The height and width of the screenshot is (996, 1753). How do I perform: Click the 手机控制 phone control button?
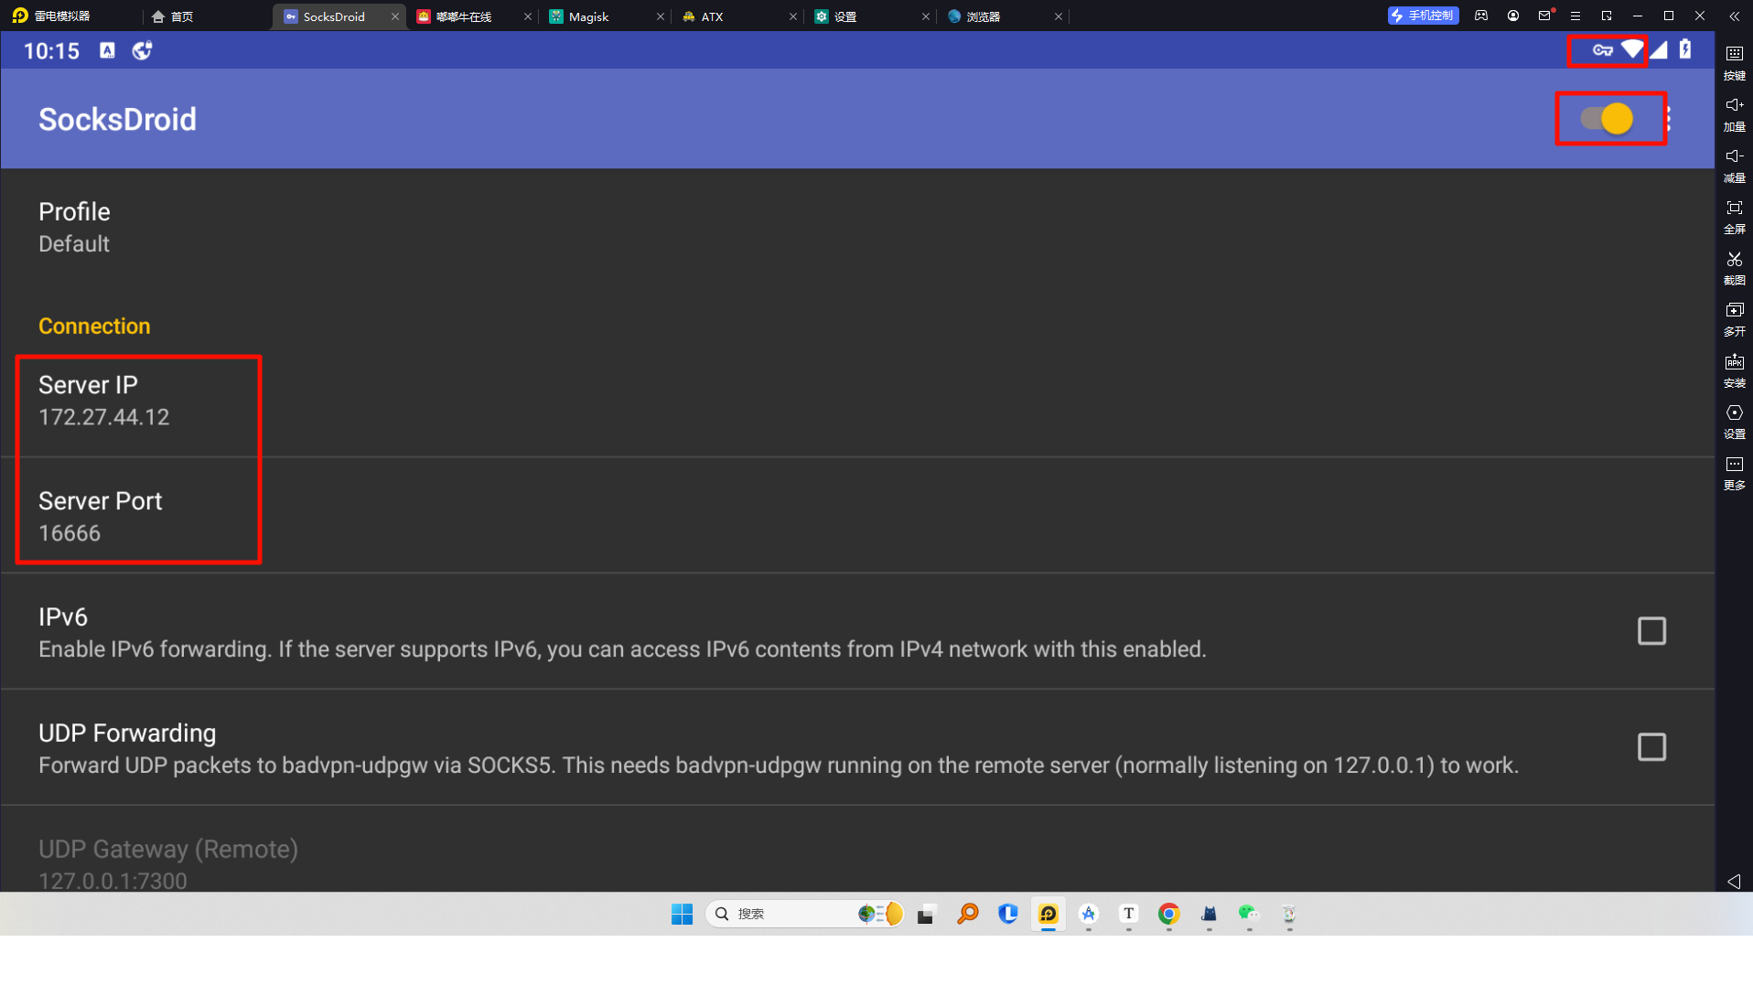tap(1423, 16)
